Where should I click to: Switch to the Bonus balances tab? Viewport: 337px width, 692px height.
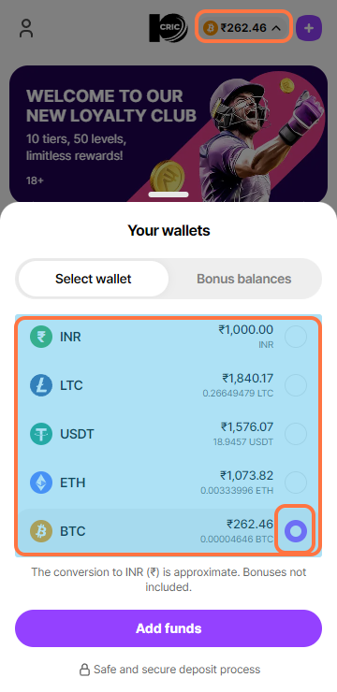click(243, 279)
